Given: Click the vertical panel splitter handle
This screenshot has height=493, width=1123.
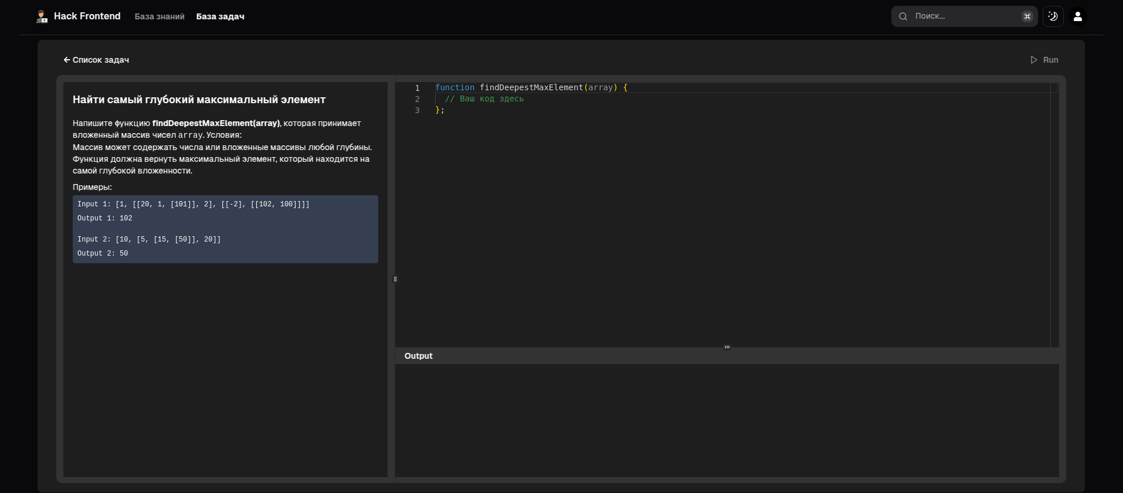Looking at the screenshot, I should (395, 279).
